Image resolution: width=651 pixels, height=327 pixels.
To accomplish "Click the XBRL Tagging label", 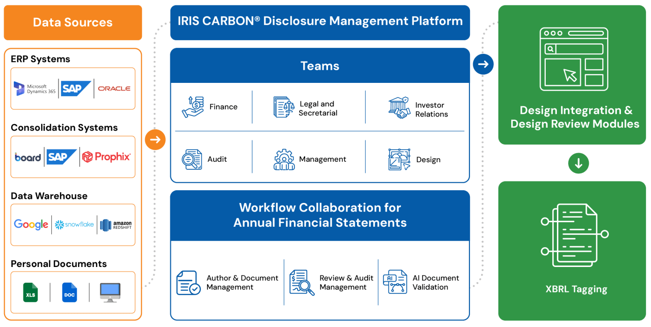I will tap(576, 289).
